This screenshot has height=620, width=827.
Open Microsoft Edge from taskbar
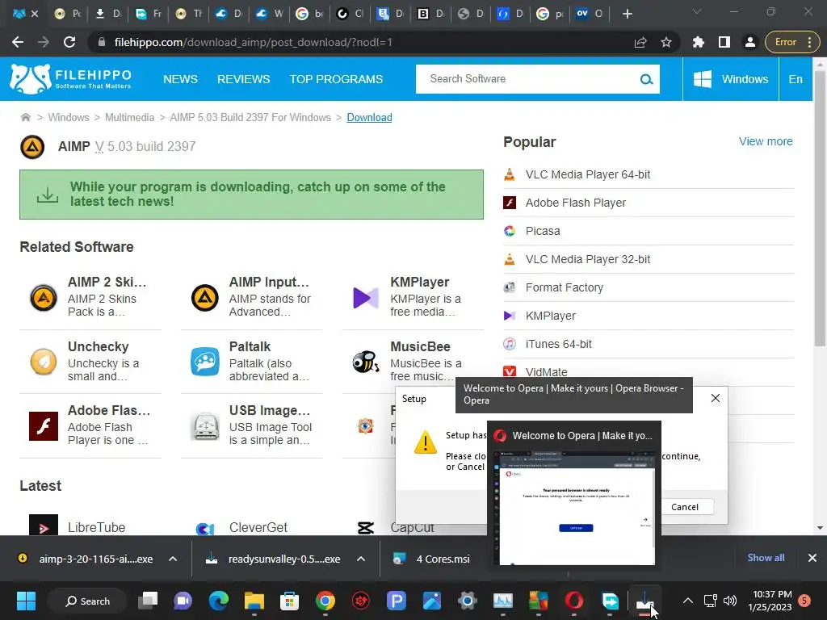coord(218,601)
